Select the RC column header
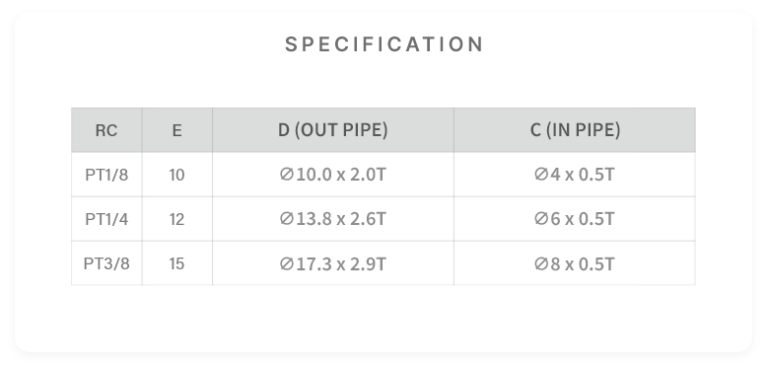The width and height of the screenshot is (767, 370). tap(106, 130)
